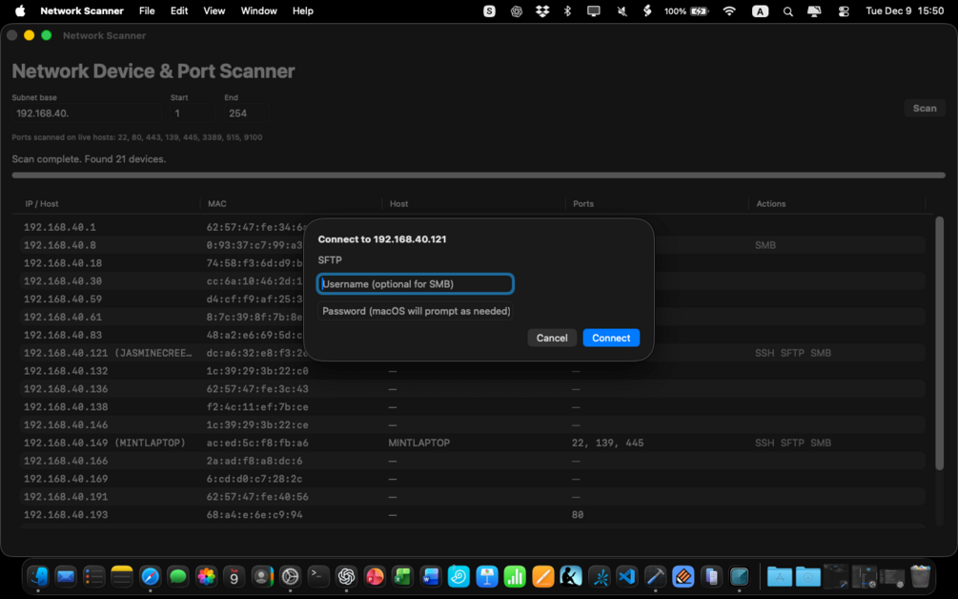Screen dimensions: 958x599
Task: Focus the Username input field
Action: click(x=415, y=283)
